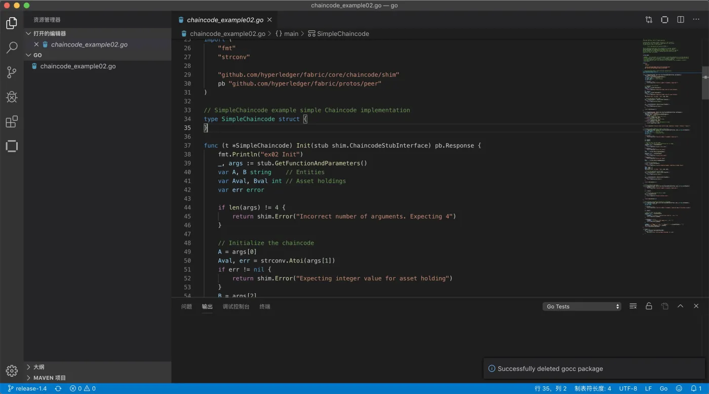Clear the output panel with the lines icon
The height and width of the screenshot is (394, 709).
point(633,306)
